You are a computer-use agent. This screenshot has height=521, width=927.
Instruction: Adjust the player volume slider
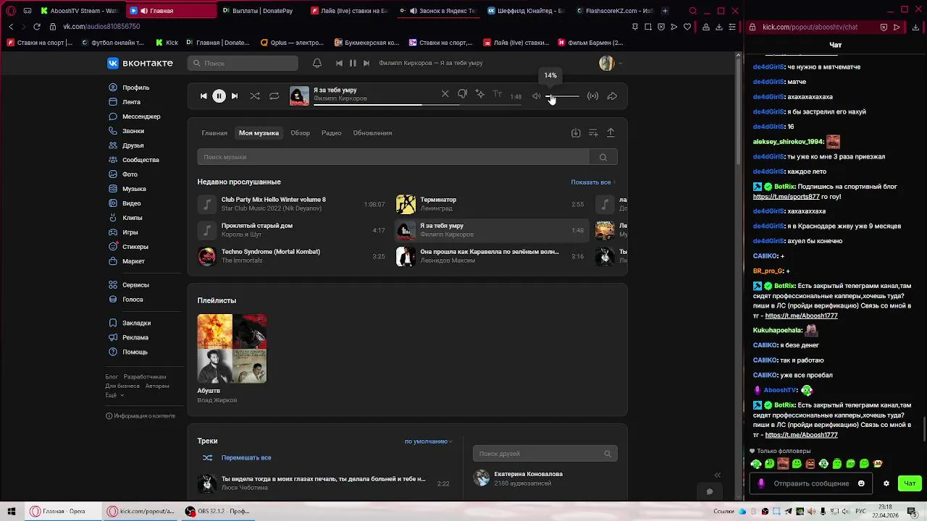click(x=563, y=96)
